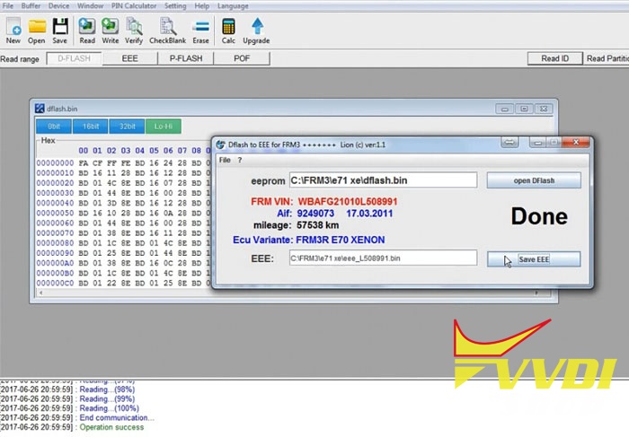Click the Read ID button

[554, 58]
